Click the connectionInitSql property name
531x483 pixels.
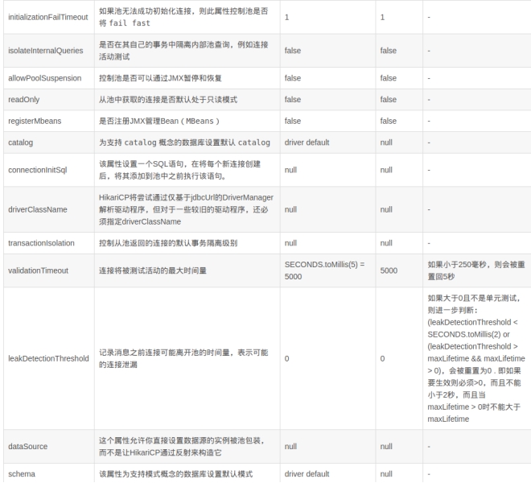coord(38,170)
